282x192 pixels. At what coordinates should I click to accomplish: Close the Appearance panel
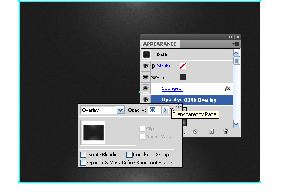tap(238, 37)
